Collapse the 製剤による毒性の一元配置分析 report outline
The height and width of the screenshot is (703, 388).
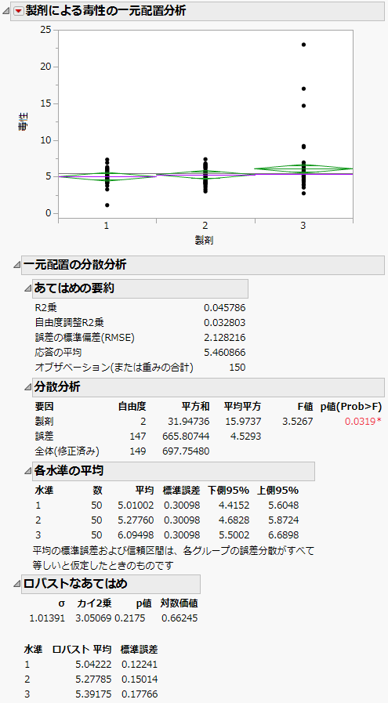coord(6,12)
